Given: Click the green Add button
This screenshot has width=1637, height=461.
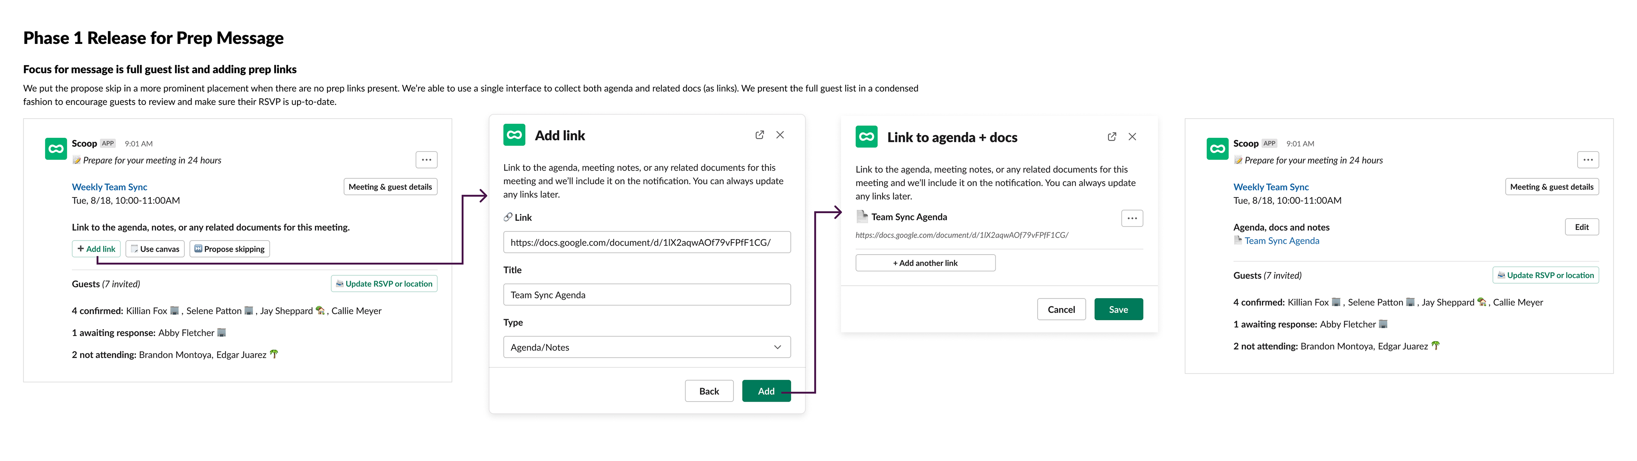Looking at the screenshot, I should (766, 391).
